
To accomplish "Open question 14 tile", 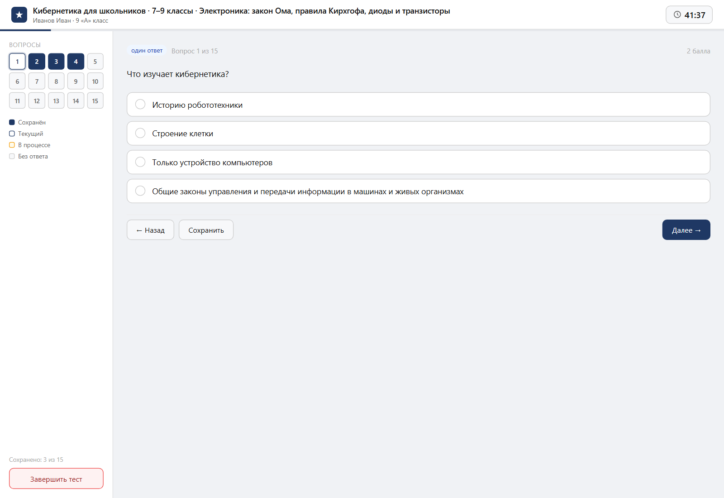I will point(76,101).
